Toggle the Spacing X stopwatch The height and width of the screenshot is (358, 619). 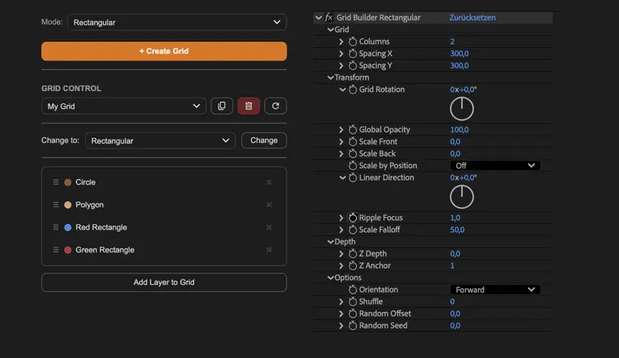[x=352, y=53]
